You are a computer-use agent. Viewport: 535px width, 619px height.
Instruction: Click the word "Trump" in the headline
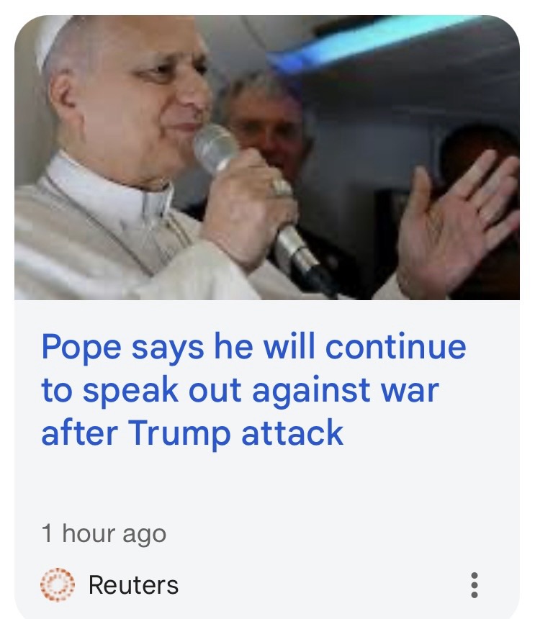[179, 433]
